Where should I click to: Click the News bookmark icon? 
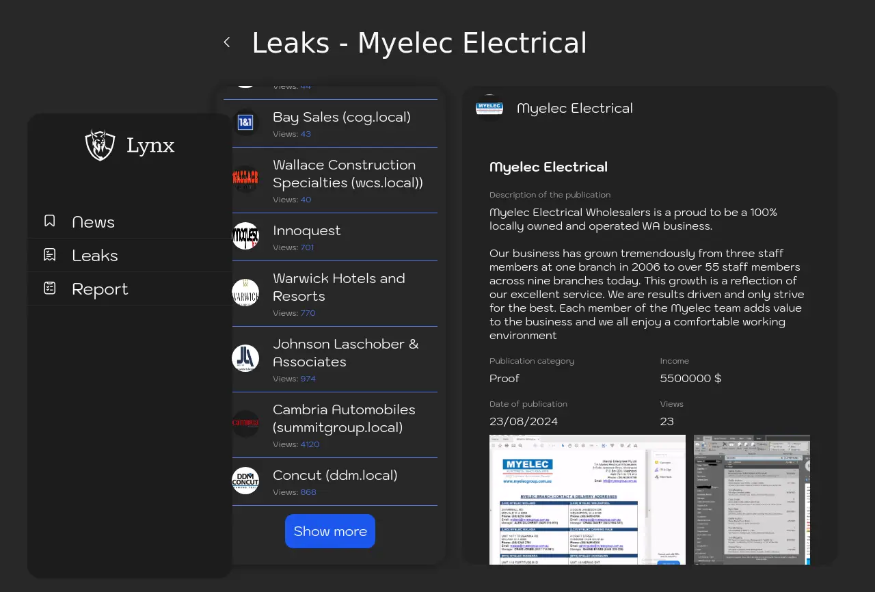point(50,221)
